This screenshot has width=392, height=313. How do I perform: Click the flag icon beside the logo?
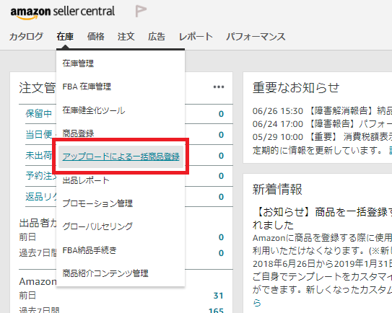(x=141, y=11)
